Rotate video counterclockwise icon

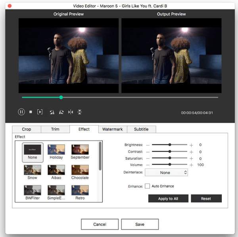pyautogui.click(x=52, y=112)
